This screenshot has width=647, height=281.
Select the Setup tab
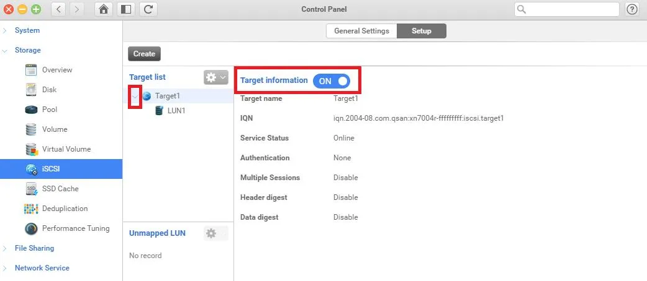[421, 31]
